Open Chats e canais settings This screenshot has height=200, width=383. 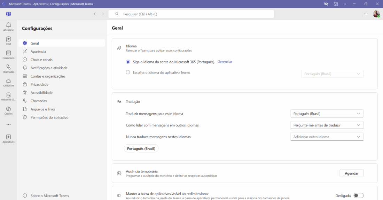pyautogui.click(x=62, y=60)
